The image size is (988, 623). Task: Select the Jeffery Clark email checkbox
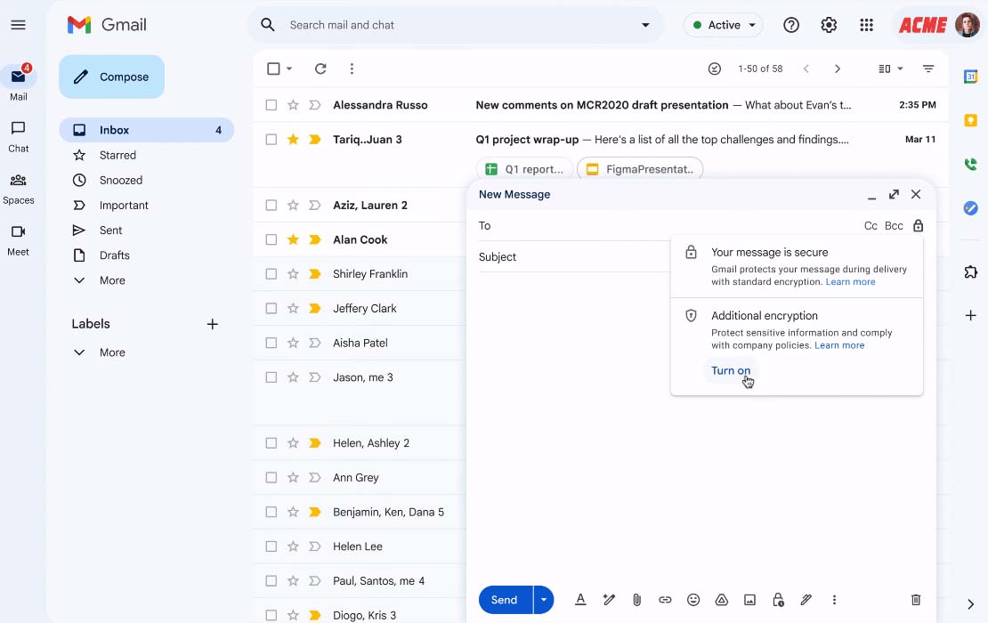(271, 309)
